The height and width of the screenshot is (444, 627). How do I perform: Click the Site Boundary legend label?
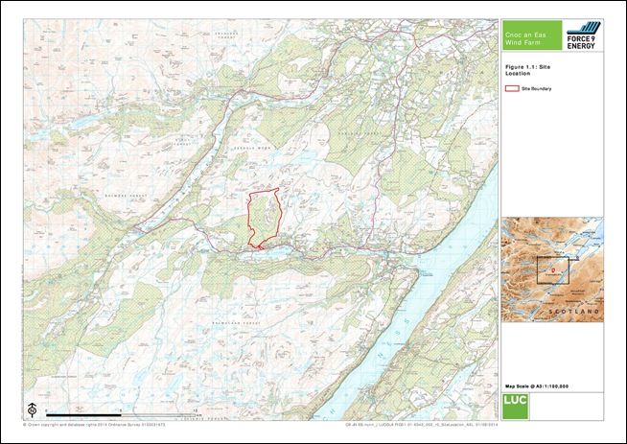pos(536,89)
